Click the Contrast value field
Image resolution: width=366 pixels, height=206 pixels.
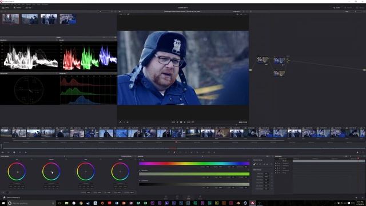(89, 192)
